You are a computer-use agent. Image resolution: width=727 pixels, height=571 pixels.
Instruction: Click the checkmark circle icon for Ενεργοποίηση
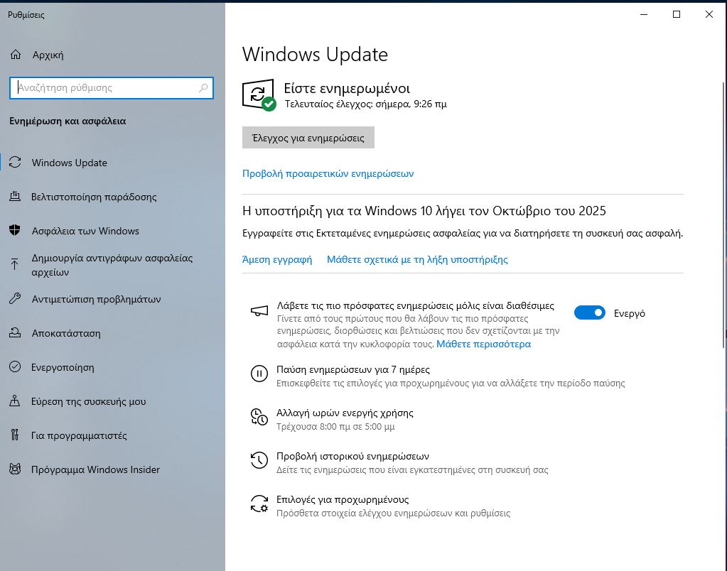click(x=15, y=366)
